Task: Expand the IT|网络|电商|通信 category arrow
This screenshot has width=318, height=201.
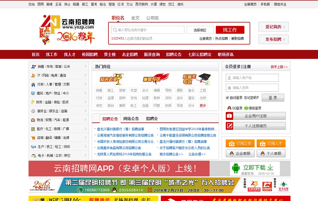Action: point(85,75)
